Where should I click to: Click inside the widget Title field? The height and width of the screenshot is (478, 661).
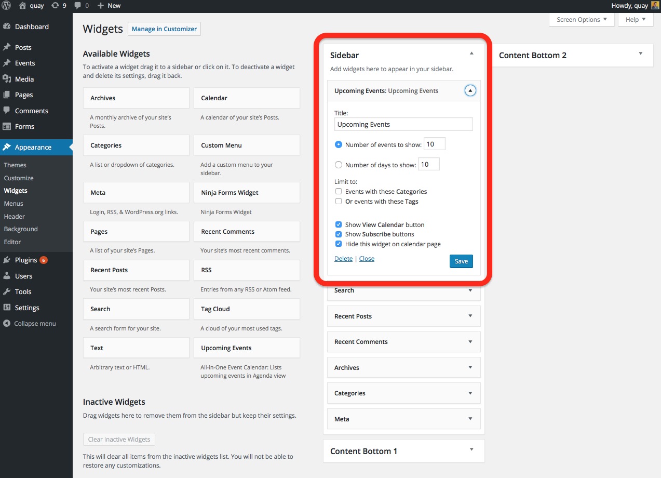click(403, 124)
